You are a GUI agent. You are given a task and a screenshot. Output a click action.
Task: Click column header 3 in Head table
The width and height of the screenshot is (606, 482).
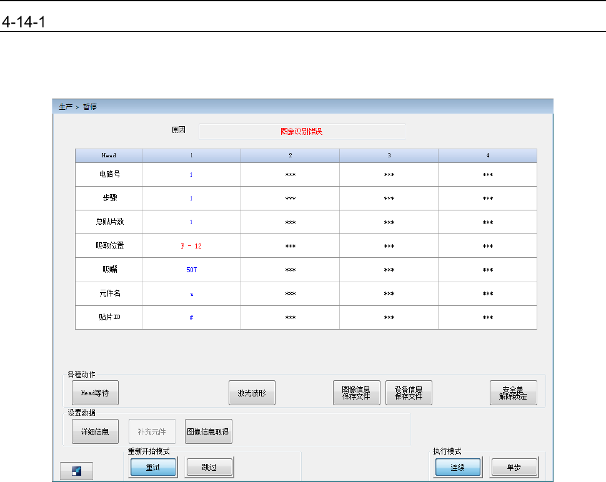[x=389, y=155]
